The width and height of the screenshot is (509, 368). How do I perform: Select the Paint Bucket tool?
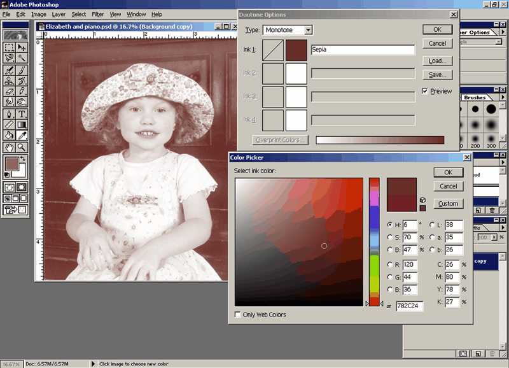coord(9,135)
